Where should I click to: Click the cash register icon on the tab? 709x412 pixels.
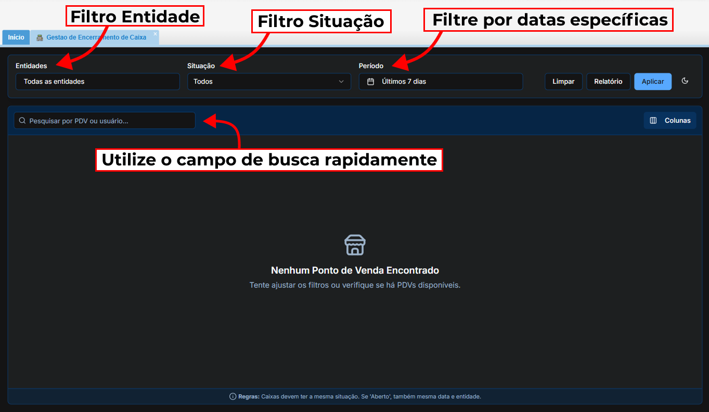click(40, 37)
